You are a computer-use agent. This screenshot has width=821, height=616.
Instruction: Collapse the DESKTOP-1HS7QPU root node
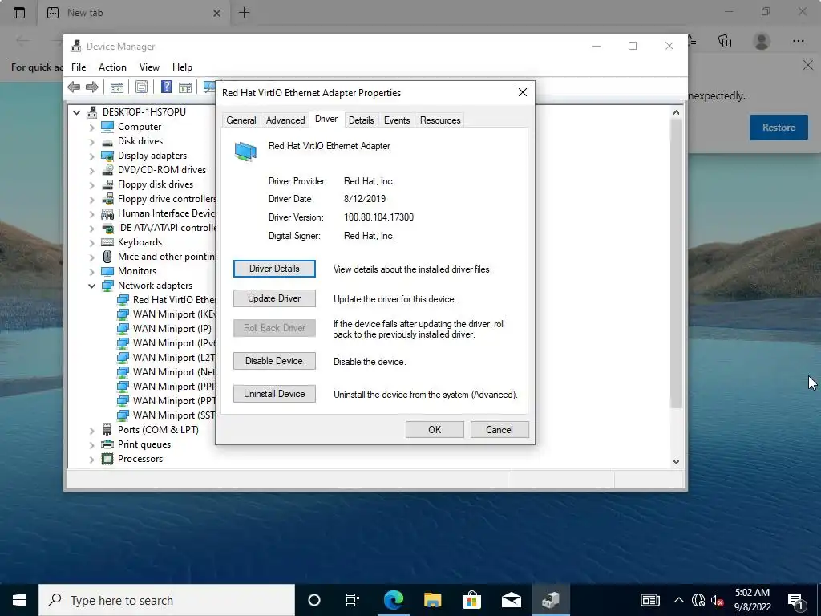coord(76,112)
